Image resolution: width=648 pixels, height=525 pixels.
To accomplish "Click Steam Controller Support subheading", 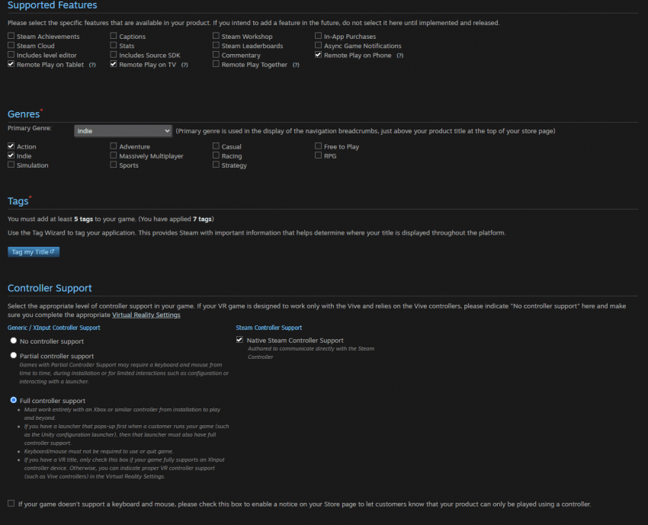I will pos(269,328).
